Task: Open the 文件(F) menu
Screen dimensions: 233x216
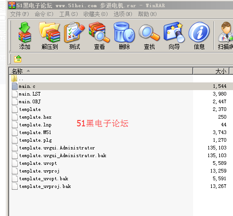Action: point(19,14)
